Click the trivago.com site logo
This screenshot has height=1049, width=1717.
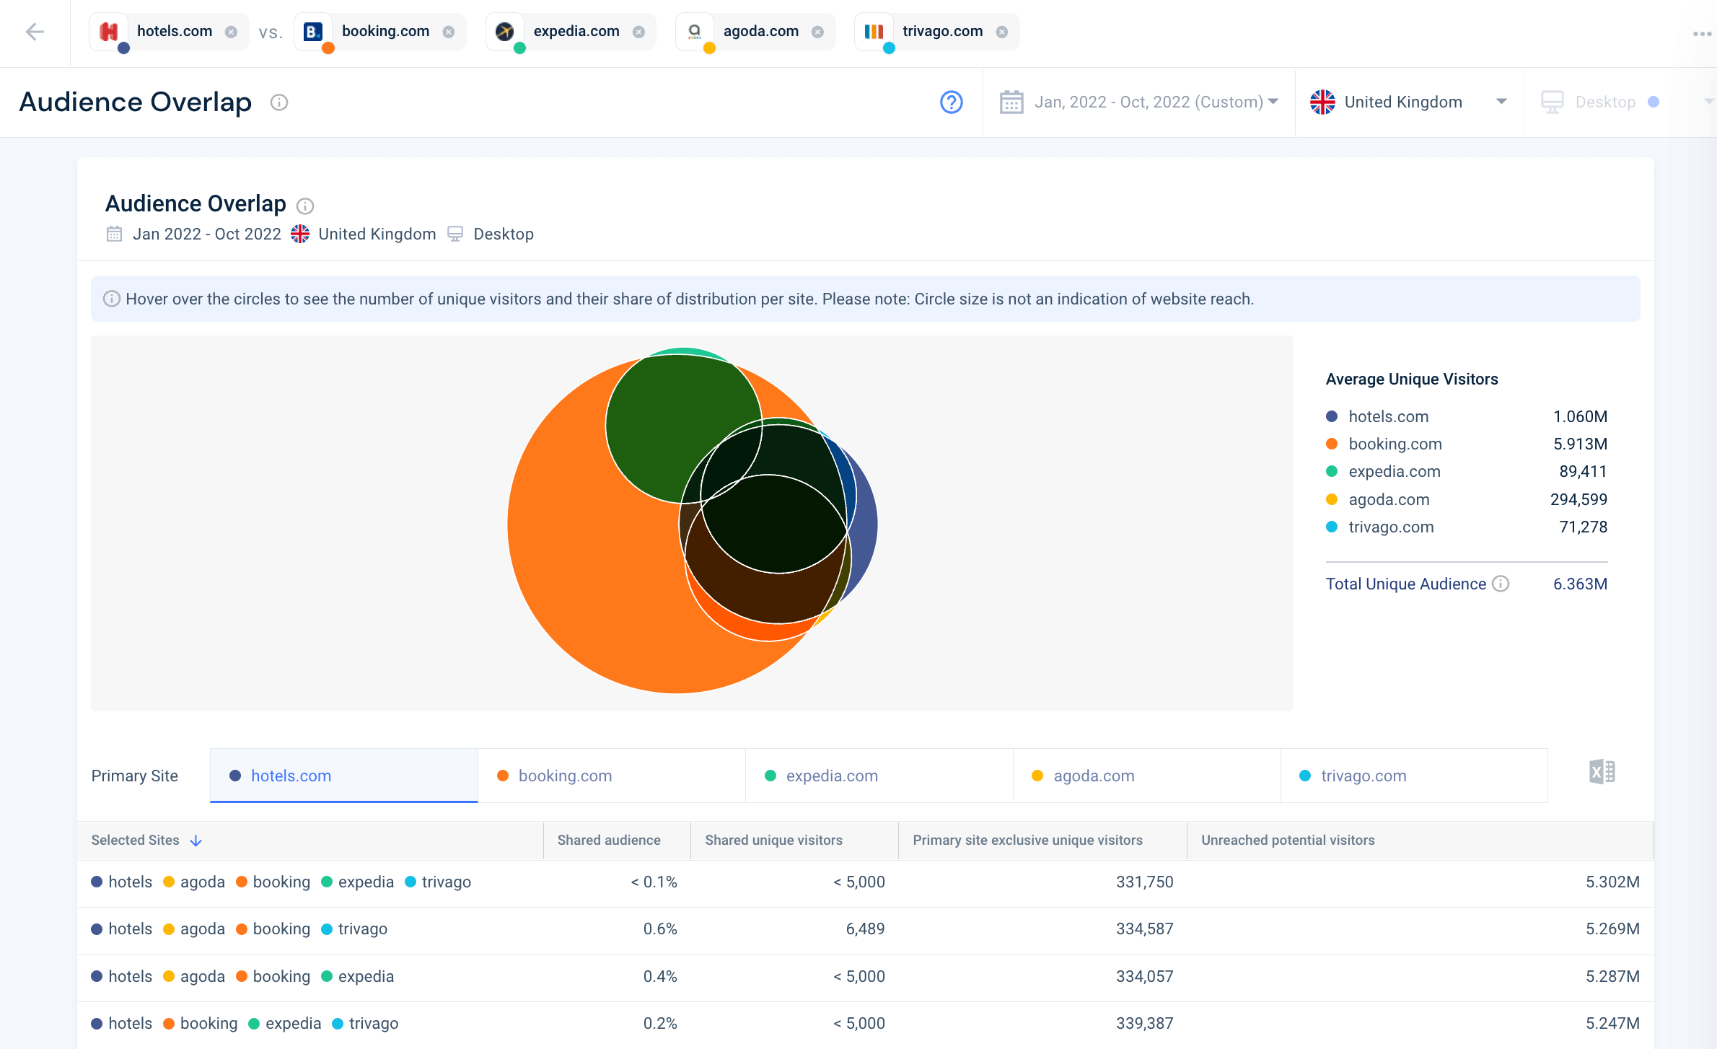pos(874,32)
